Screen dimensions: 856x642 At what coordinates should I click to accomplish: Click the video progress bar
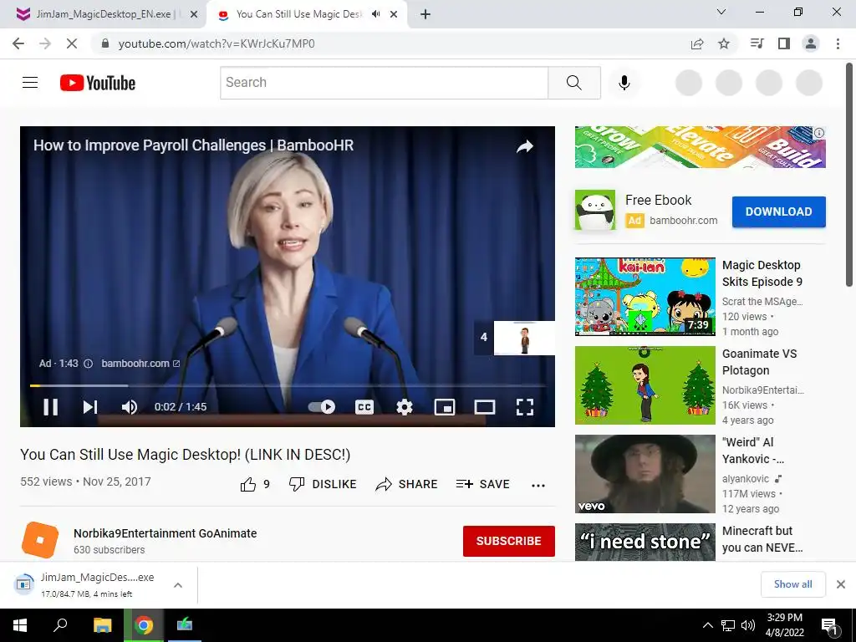click(x=288, y=385)
